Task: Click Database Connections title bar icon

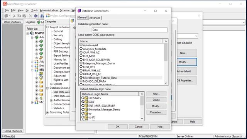Action: click(79, 11)
